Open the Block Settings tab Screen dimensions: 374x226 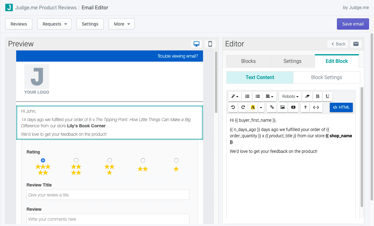tap(326, 78)
